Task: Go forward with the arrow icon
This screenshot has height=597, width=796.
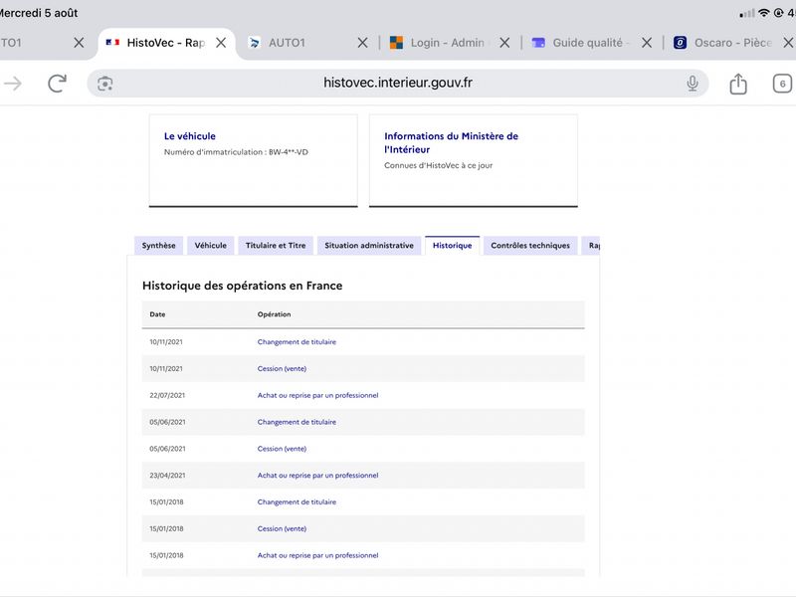Action: pyautogui.click(x=13, y=84)
